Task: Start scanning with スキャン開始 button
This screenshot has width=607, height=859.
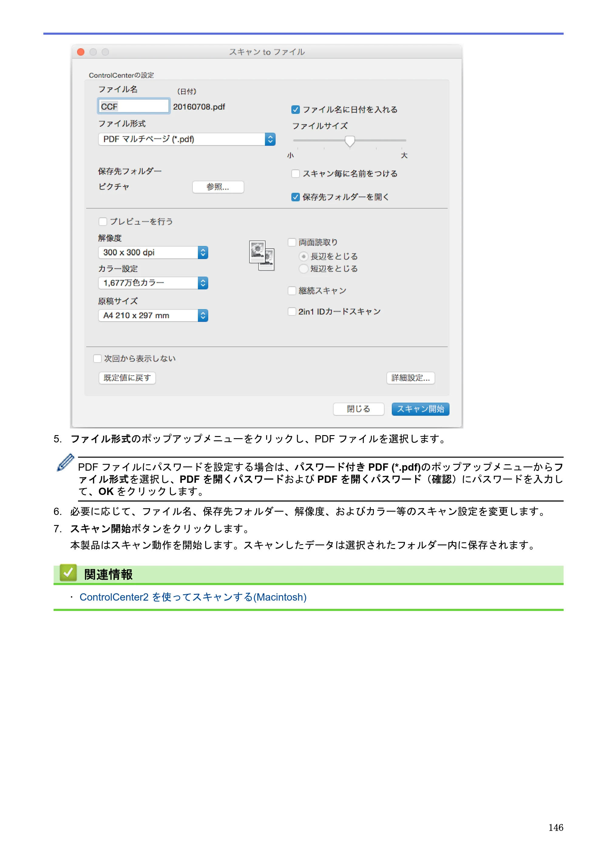Action: point(420,409)
